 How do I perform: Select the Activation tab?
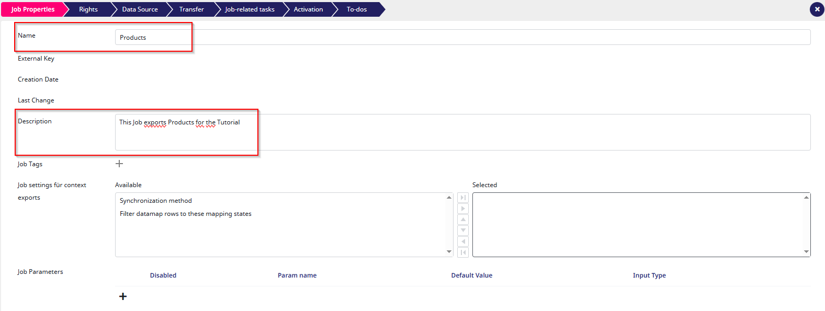click(x=308, y=9)
